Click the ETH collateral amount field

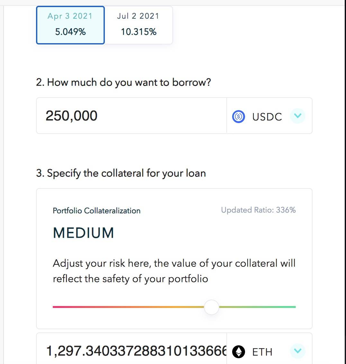tap(135, 351)
